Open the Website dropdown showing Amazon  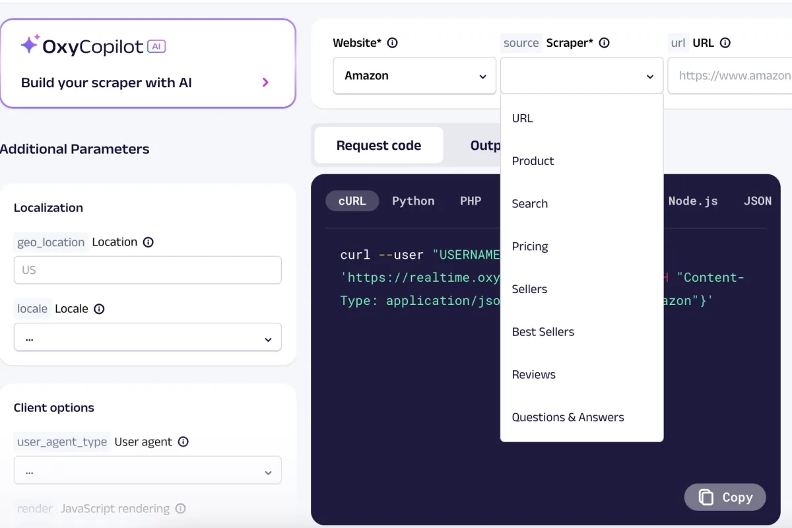(x=414, y=76)
